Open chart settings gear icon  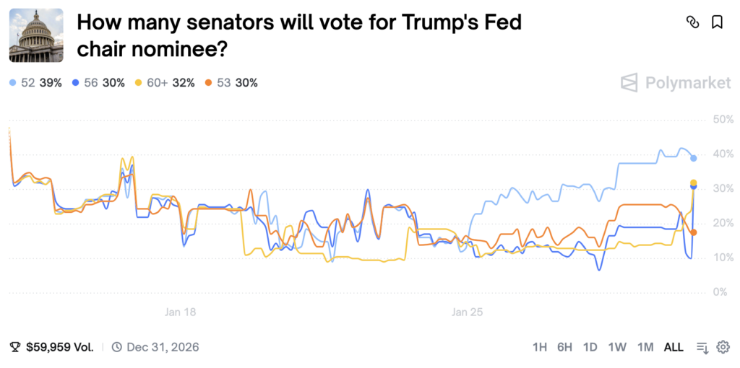click(x=723, y=347)
